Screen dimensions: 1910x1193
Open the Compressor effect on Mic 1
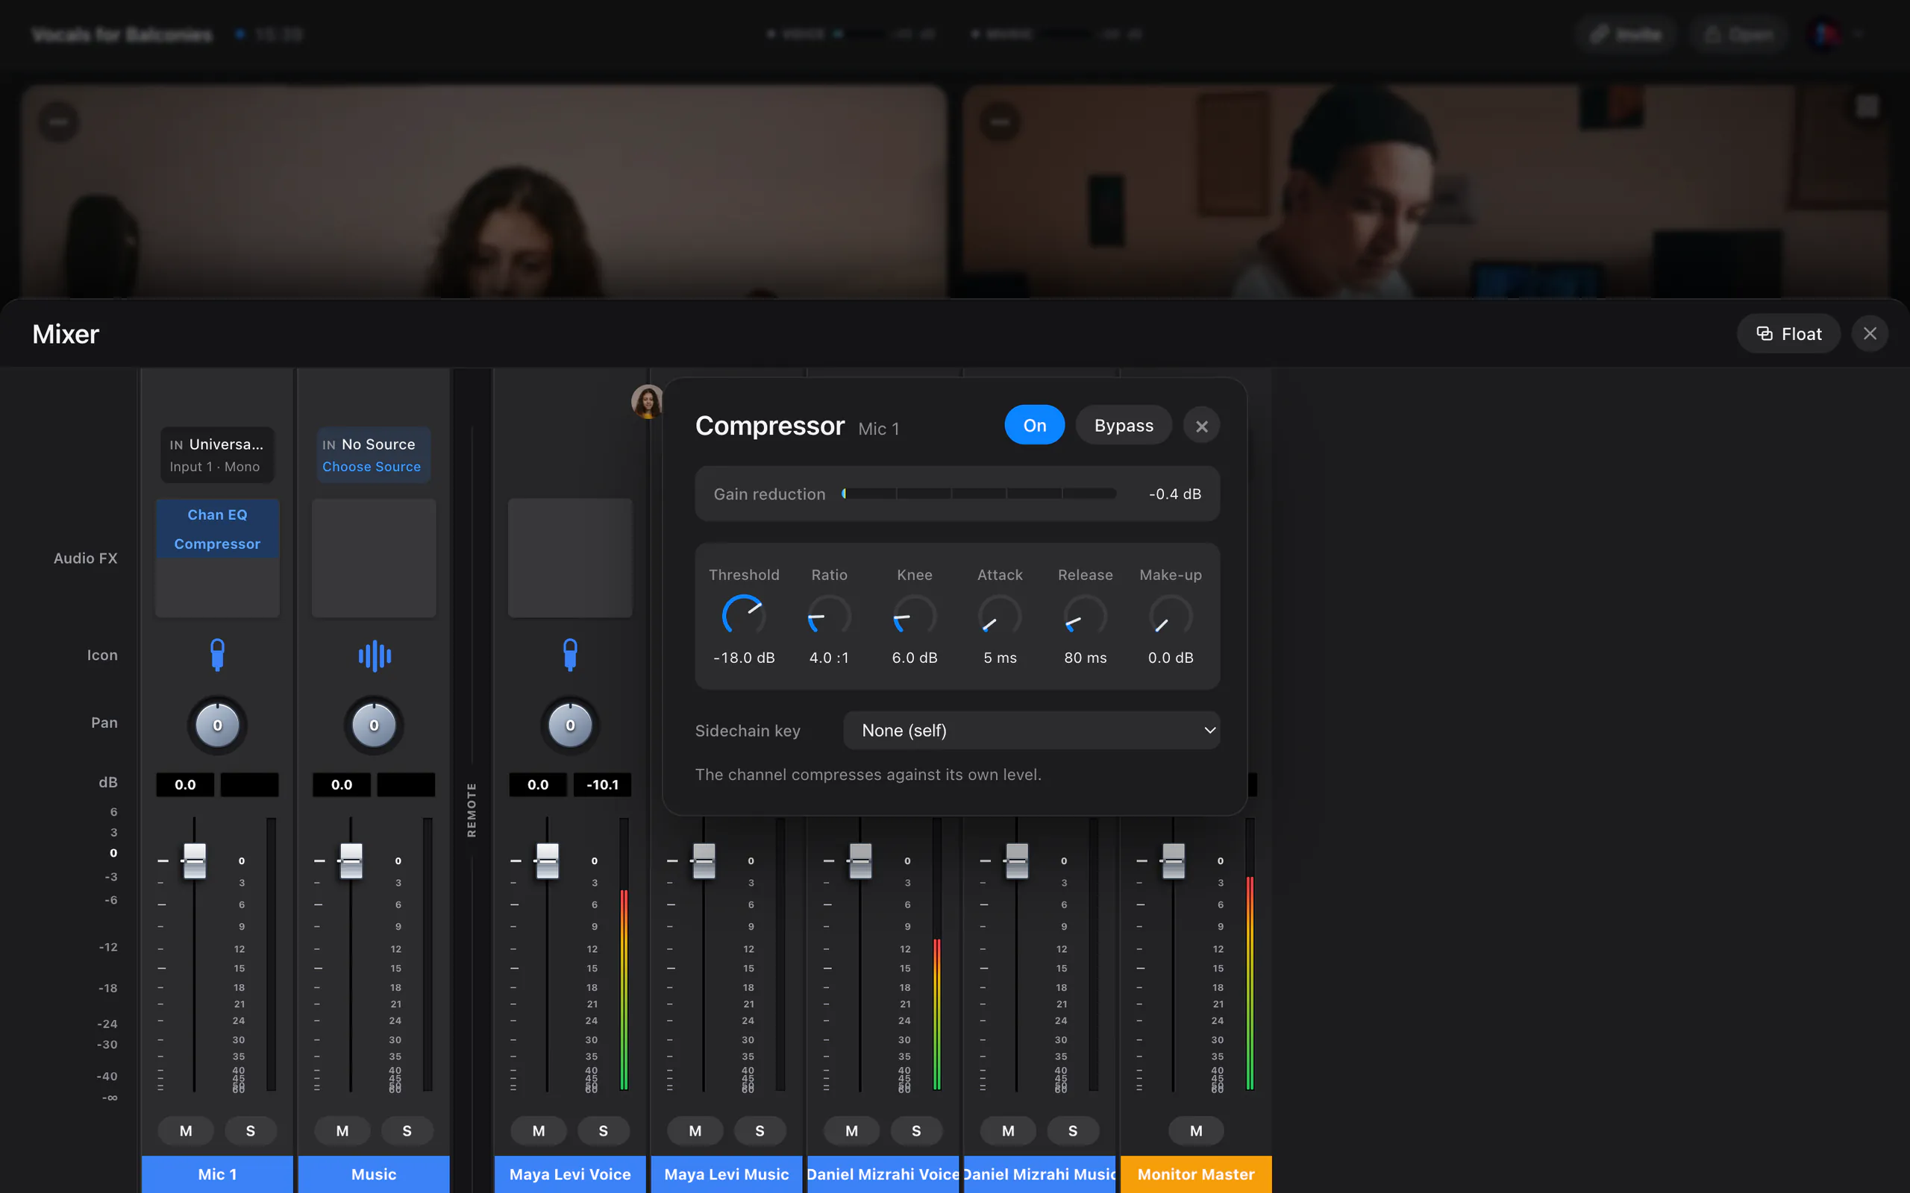click(x=217, y=544)
